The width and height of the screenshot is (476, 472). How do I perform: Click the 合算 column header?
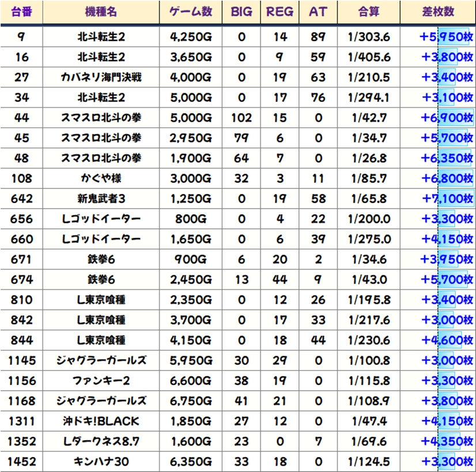point(369,13)
